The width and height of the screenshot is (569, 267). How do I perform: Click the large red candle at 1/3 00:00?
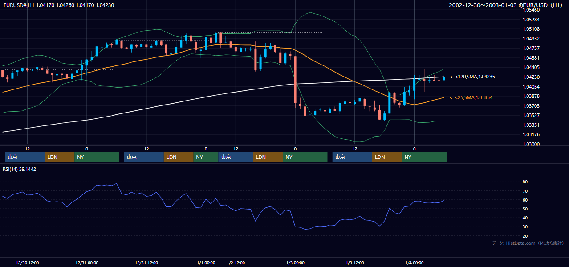point(295,80)
